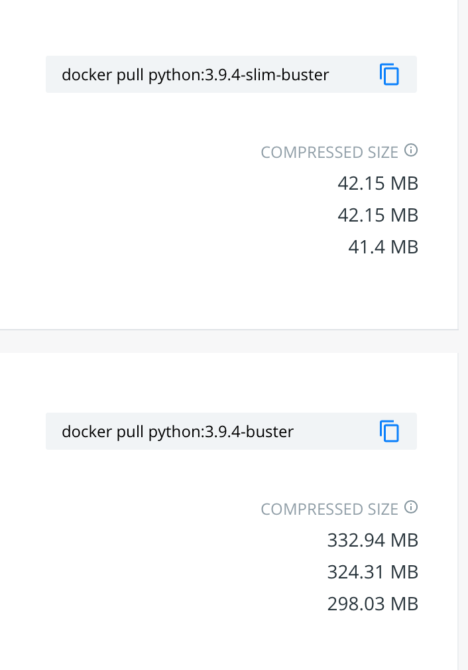Viewport: 468px width, 670px height.
Task: Click the 298.03 MB size entry
Action: click(x=373, y=604)
